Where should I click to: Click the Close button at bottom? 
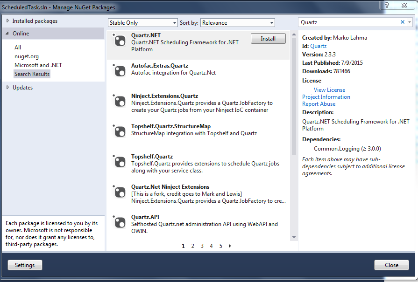coord(391,265)
